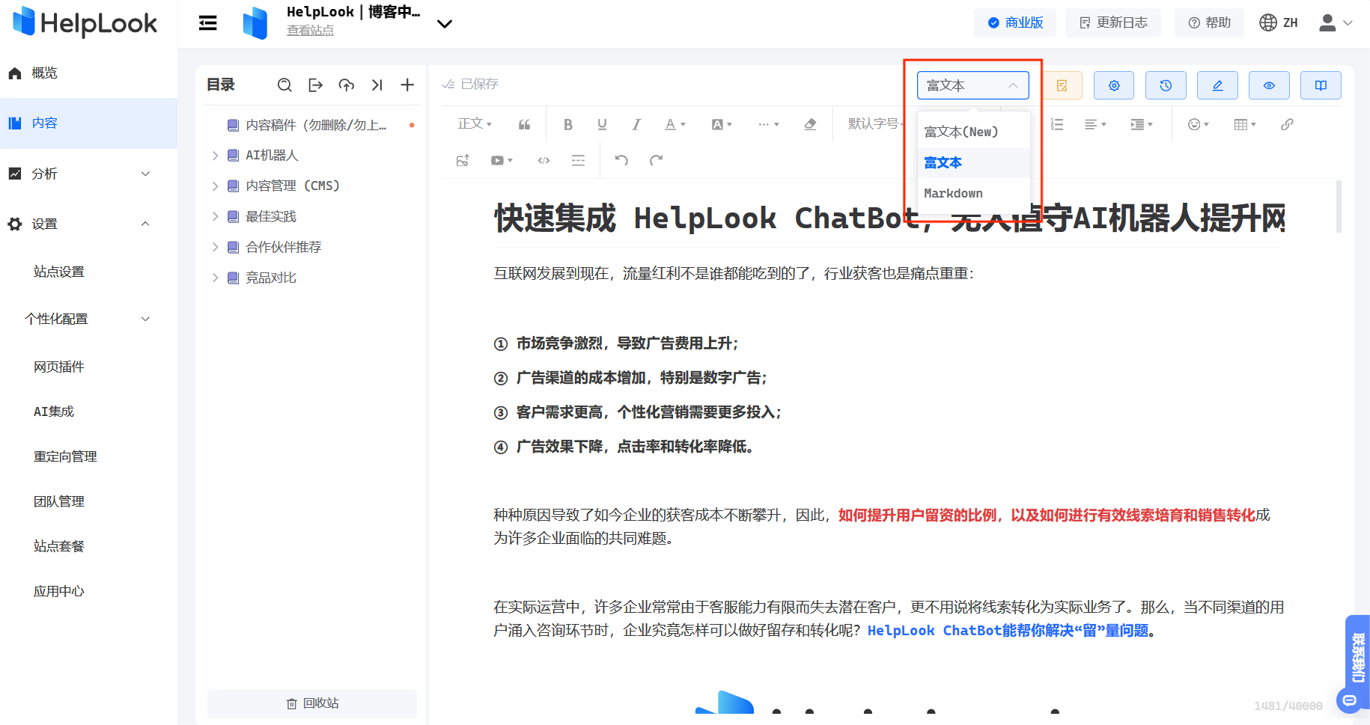Expand the 竞品对比 folder

215,278
